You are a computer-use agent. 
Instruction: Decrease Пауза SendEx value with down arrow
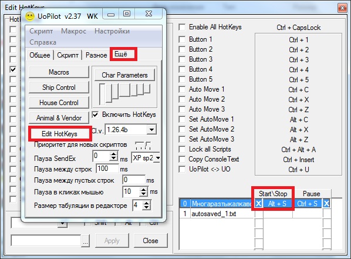click(x=114, y=158)
